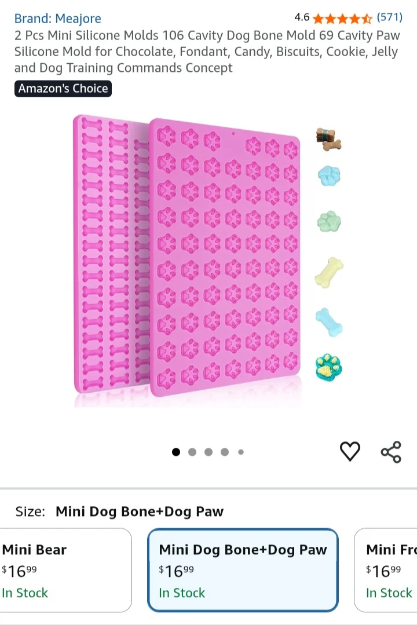This screenshot has height=625, width=417.
Task: Tap the yellow bone candy image
Action: pos(330,272)
